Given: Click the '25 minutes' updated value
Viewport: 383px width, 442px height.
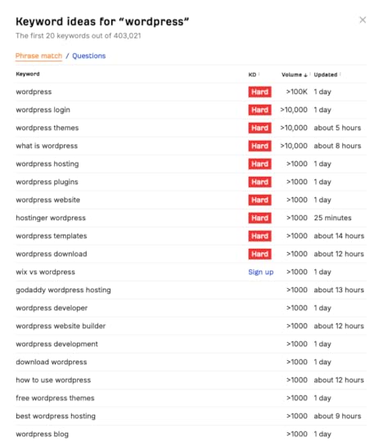Looking at the screenshot, I should click(332, 218).
